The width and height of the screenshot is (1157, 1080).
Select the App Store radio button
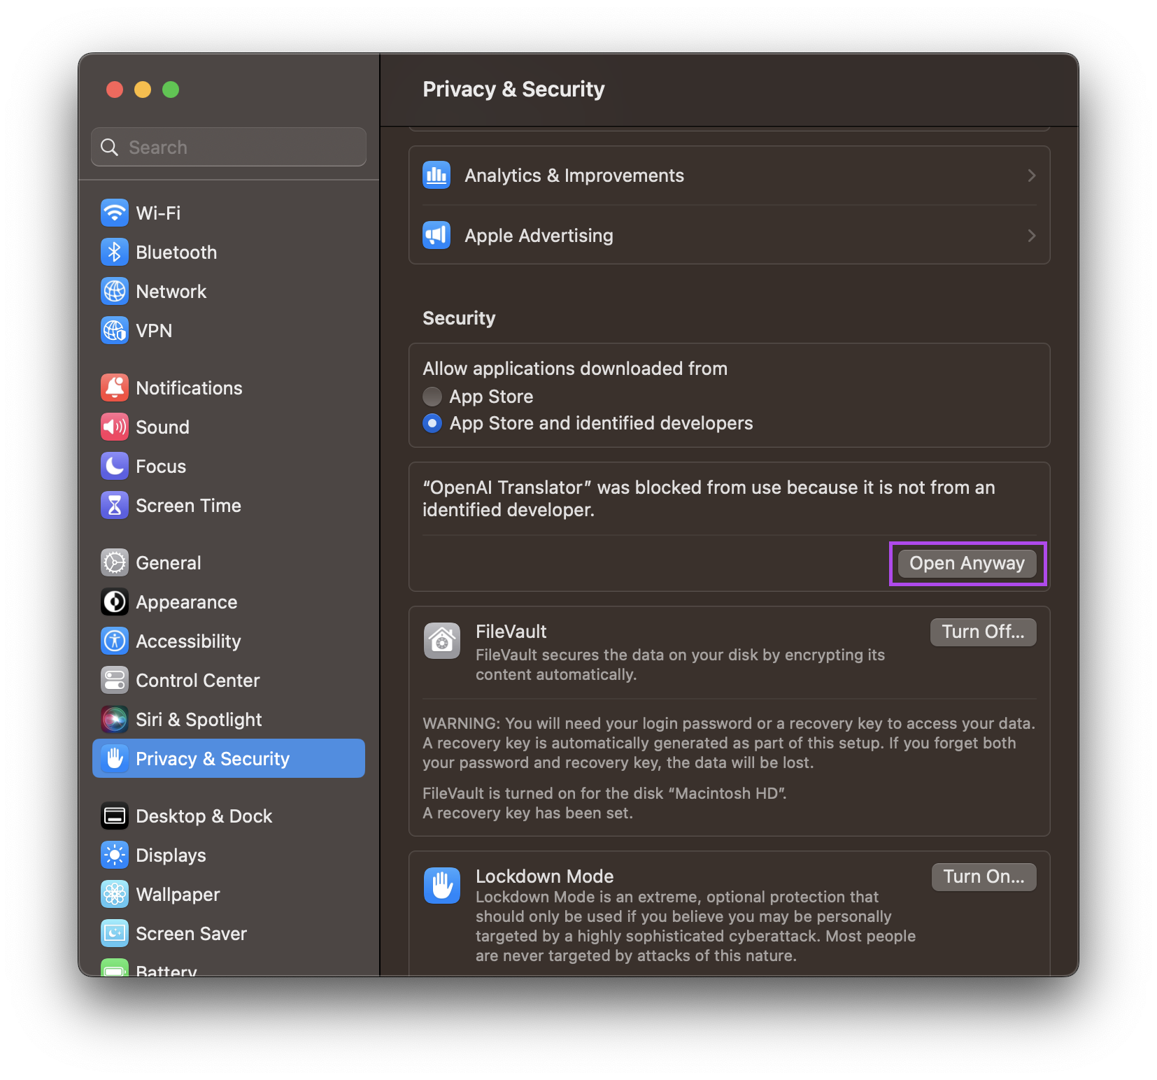432,397
